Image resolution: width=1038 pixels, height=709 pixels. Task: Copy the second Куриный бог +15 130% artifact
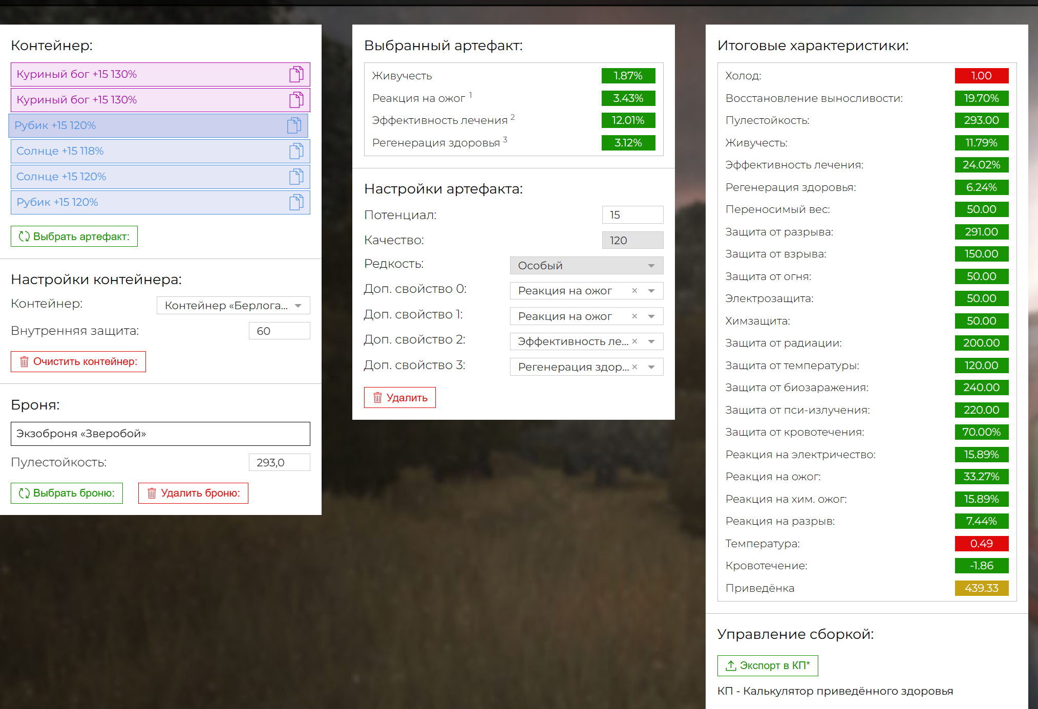(x=296, y=100)
